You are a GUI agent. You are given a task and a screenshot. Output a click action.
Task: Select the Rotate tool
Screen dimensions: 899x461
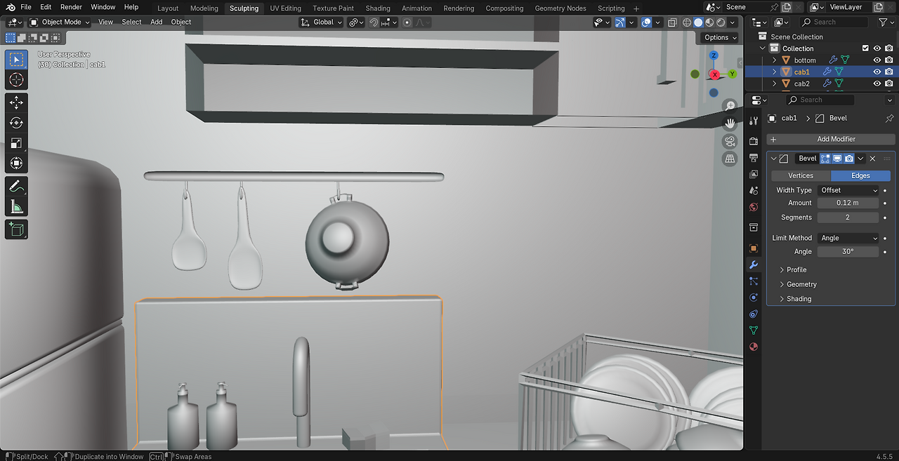click(x=16, y=123)
